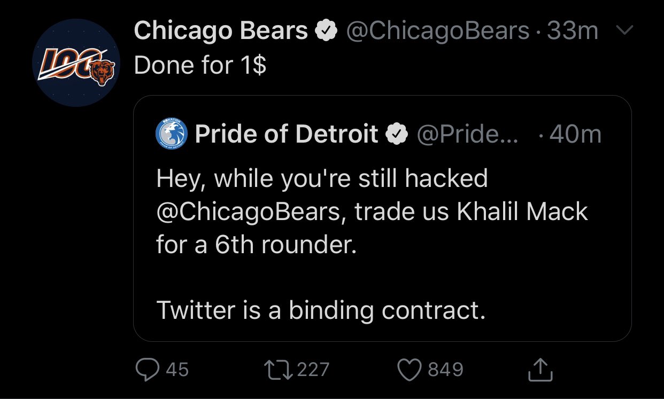The width and height of the screenshot is (664, 399).
Task: Open the Pride of Detroit avatar
Action: tap(172, 134)
